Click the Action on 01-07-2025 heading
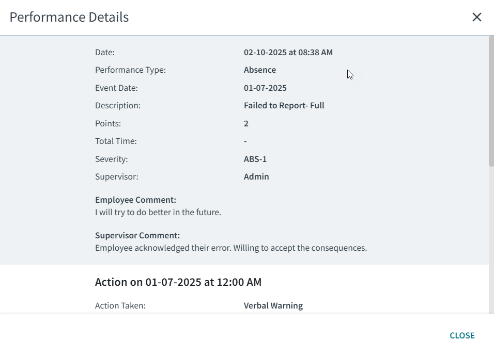The image size is (494, 357). 178,282
